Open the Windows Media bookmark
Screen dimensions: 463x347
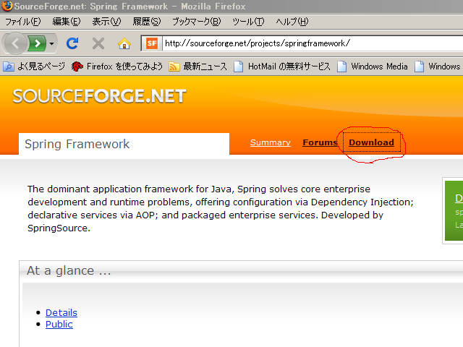coord(373,67)
